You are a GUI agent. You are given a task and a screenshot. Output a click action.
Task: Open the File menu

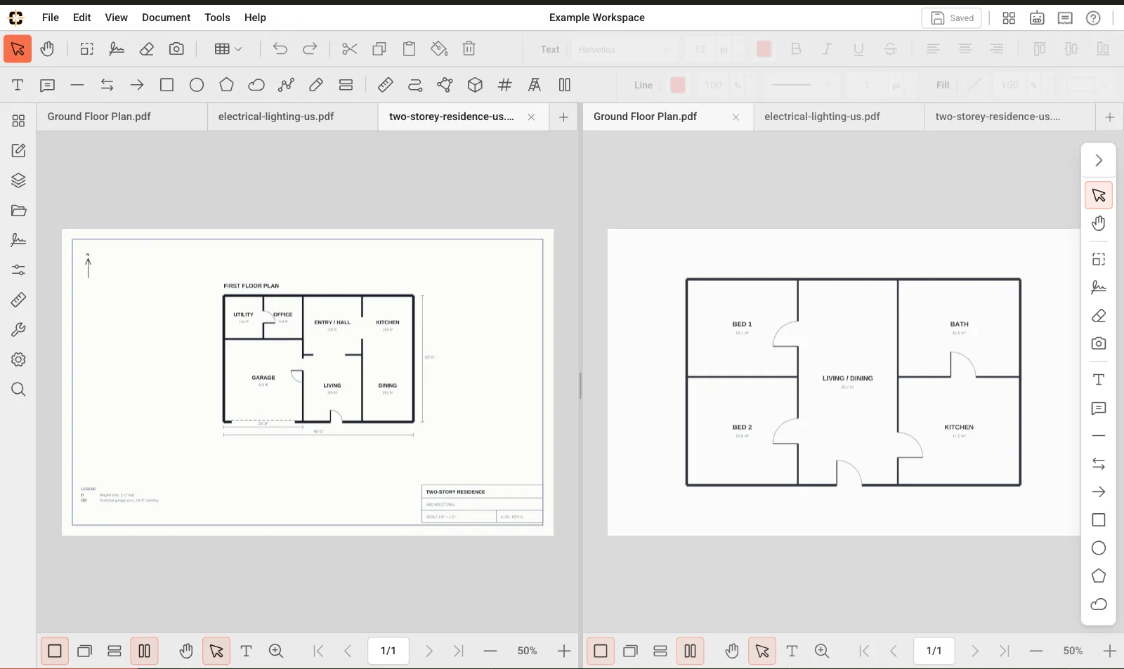51,18
